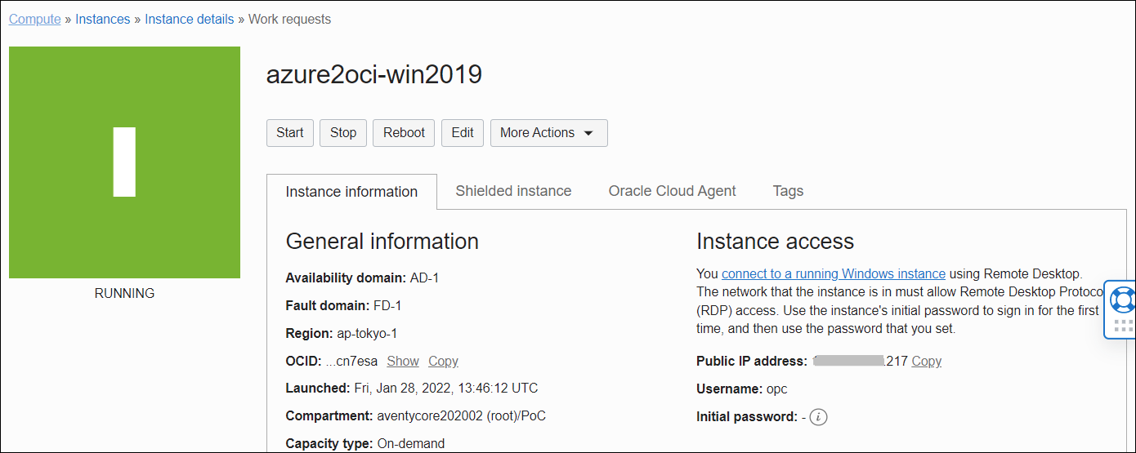1136x453 pixels.
Task: Click the green running instance status image
Action: (124, 162)
